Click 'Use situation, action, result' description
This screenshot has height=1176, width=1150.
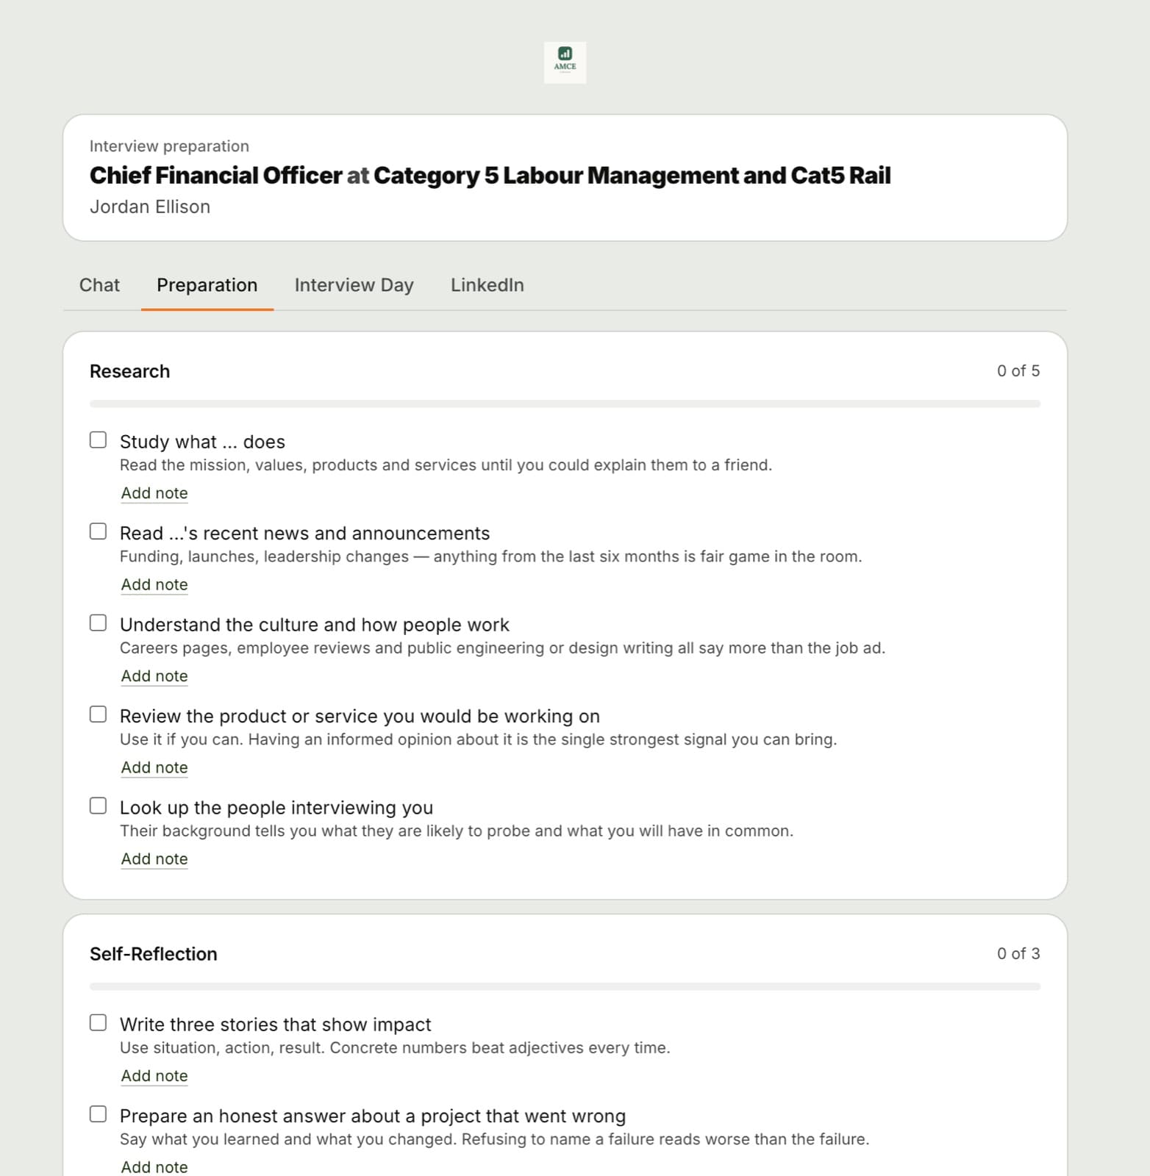pyautogui.click(x=395, y=1048)
